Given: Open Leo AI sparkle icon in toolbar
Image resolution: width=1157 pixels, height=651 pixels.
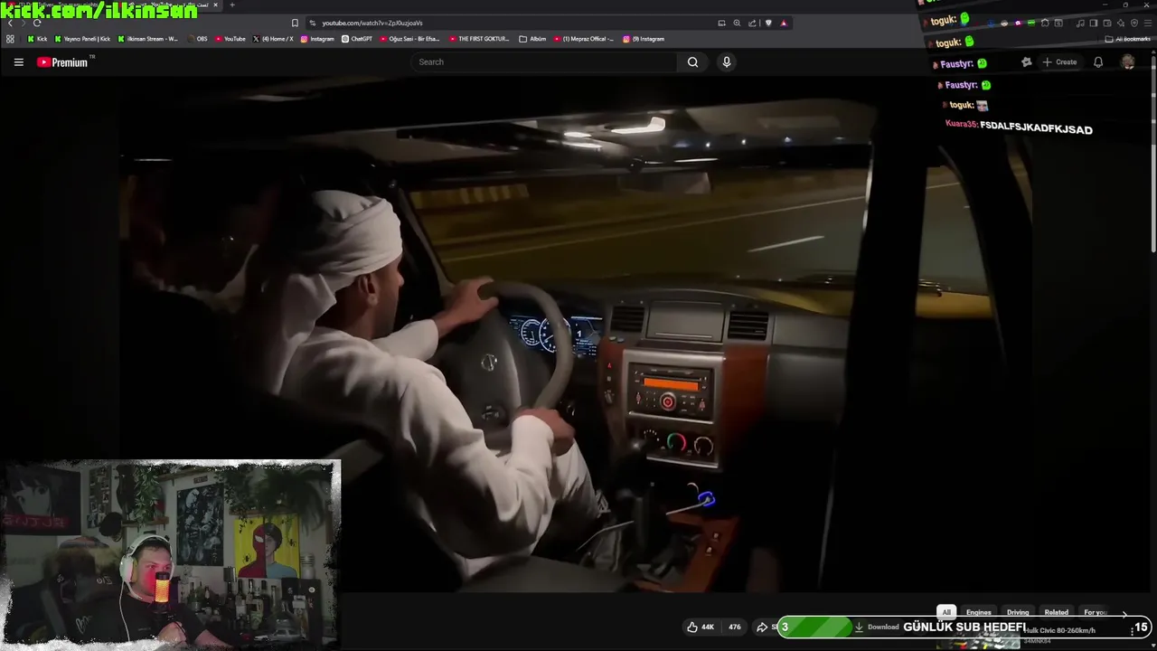Looking at the screenshot, I should pos(1121,23).
